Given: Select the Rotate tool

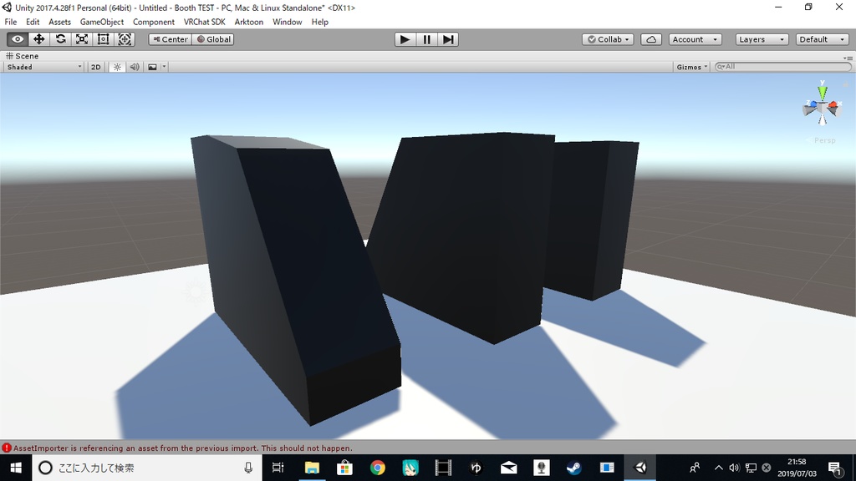Looking at the screenshot, I should coord(60,39).
